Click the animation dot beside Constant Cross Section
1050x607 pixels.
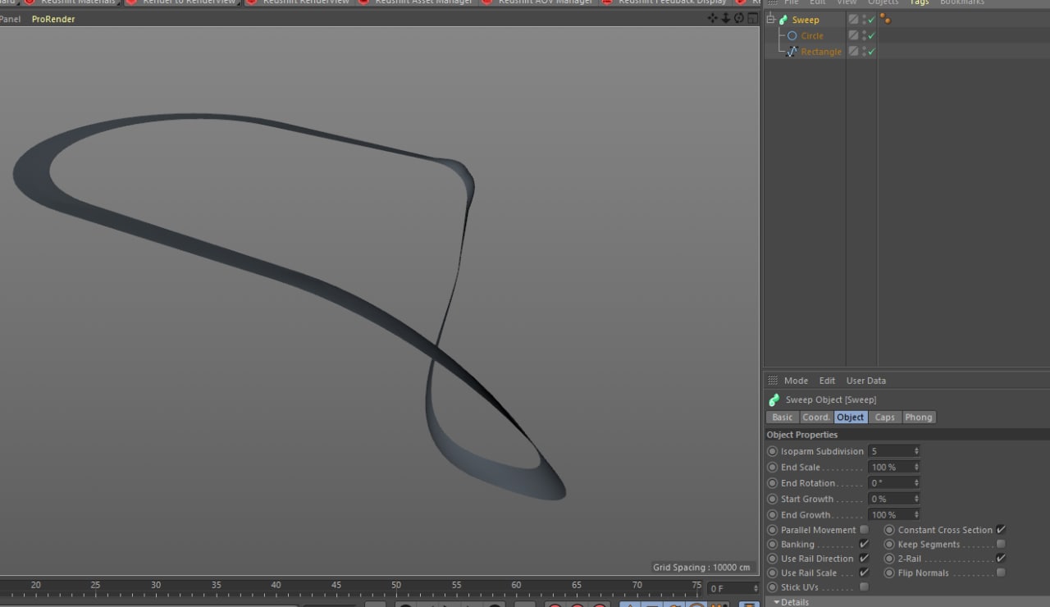[889, 530]
